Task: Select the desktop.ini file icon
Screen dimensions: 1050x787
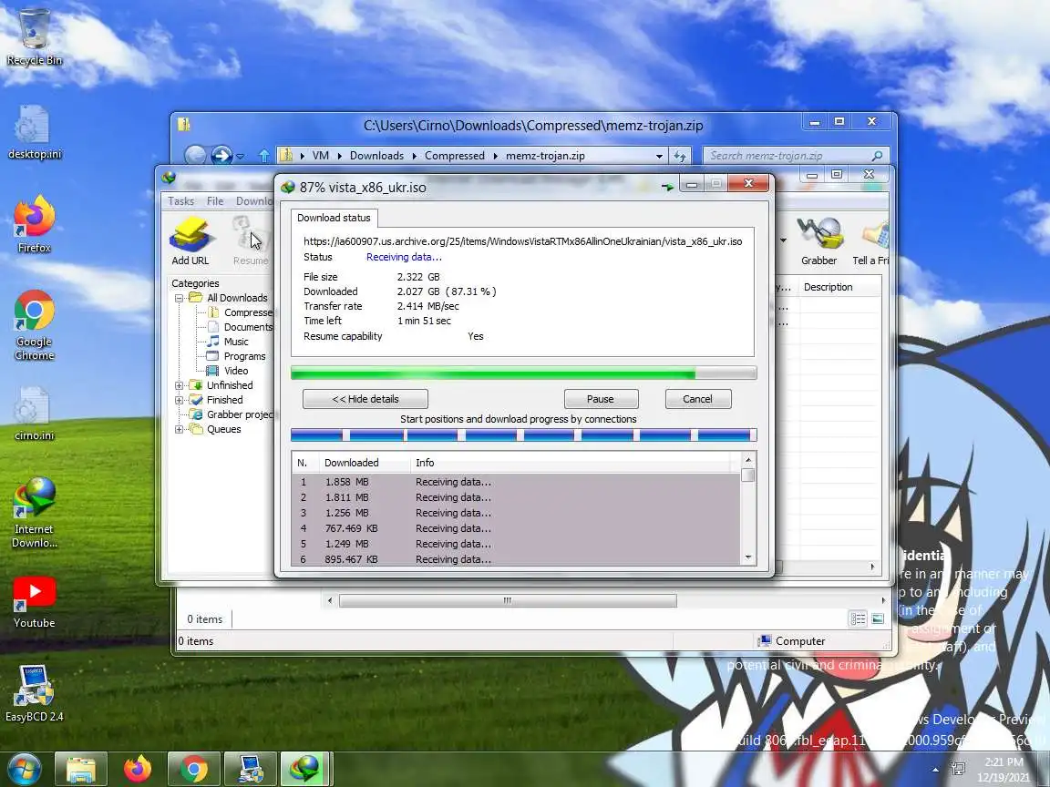Action: 34,132
